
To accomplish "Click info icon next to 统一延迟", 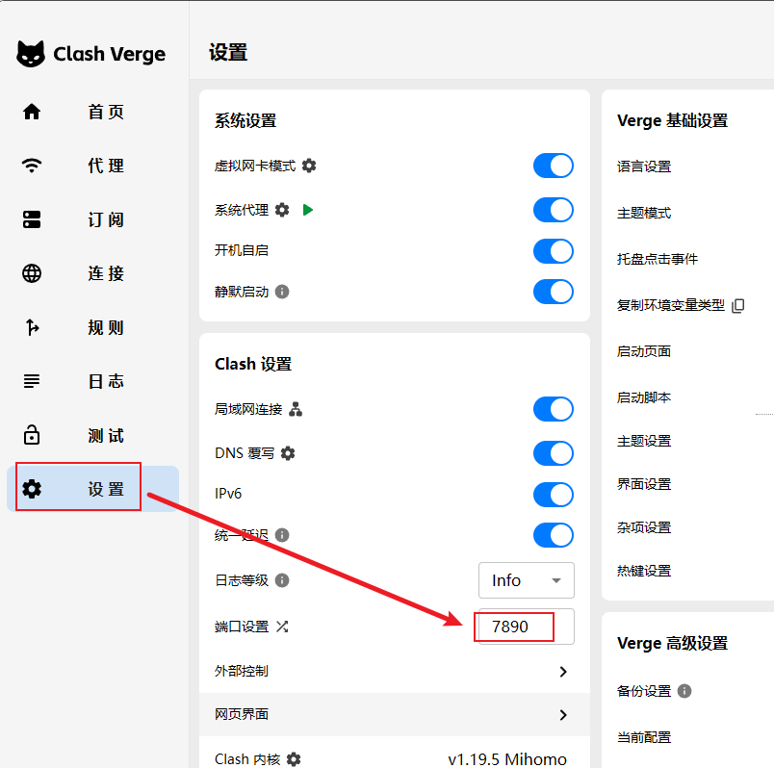I will [282, 535].
